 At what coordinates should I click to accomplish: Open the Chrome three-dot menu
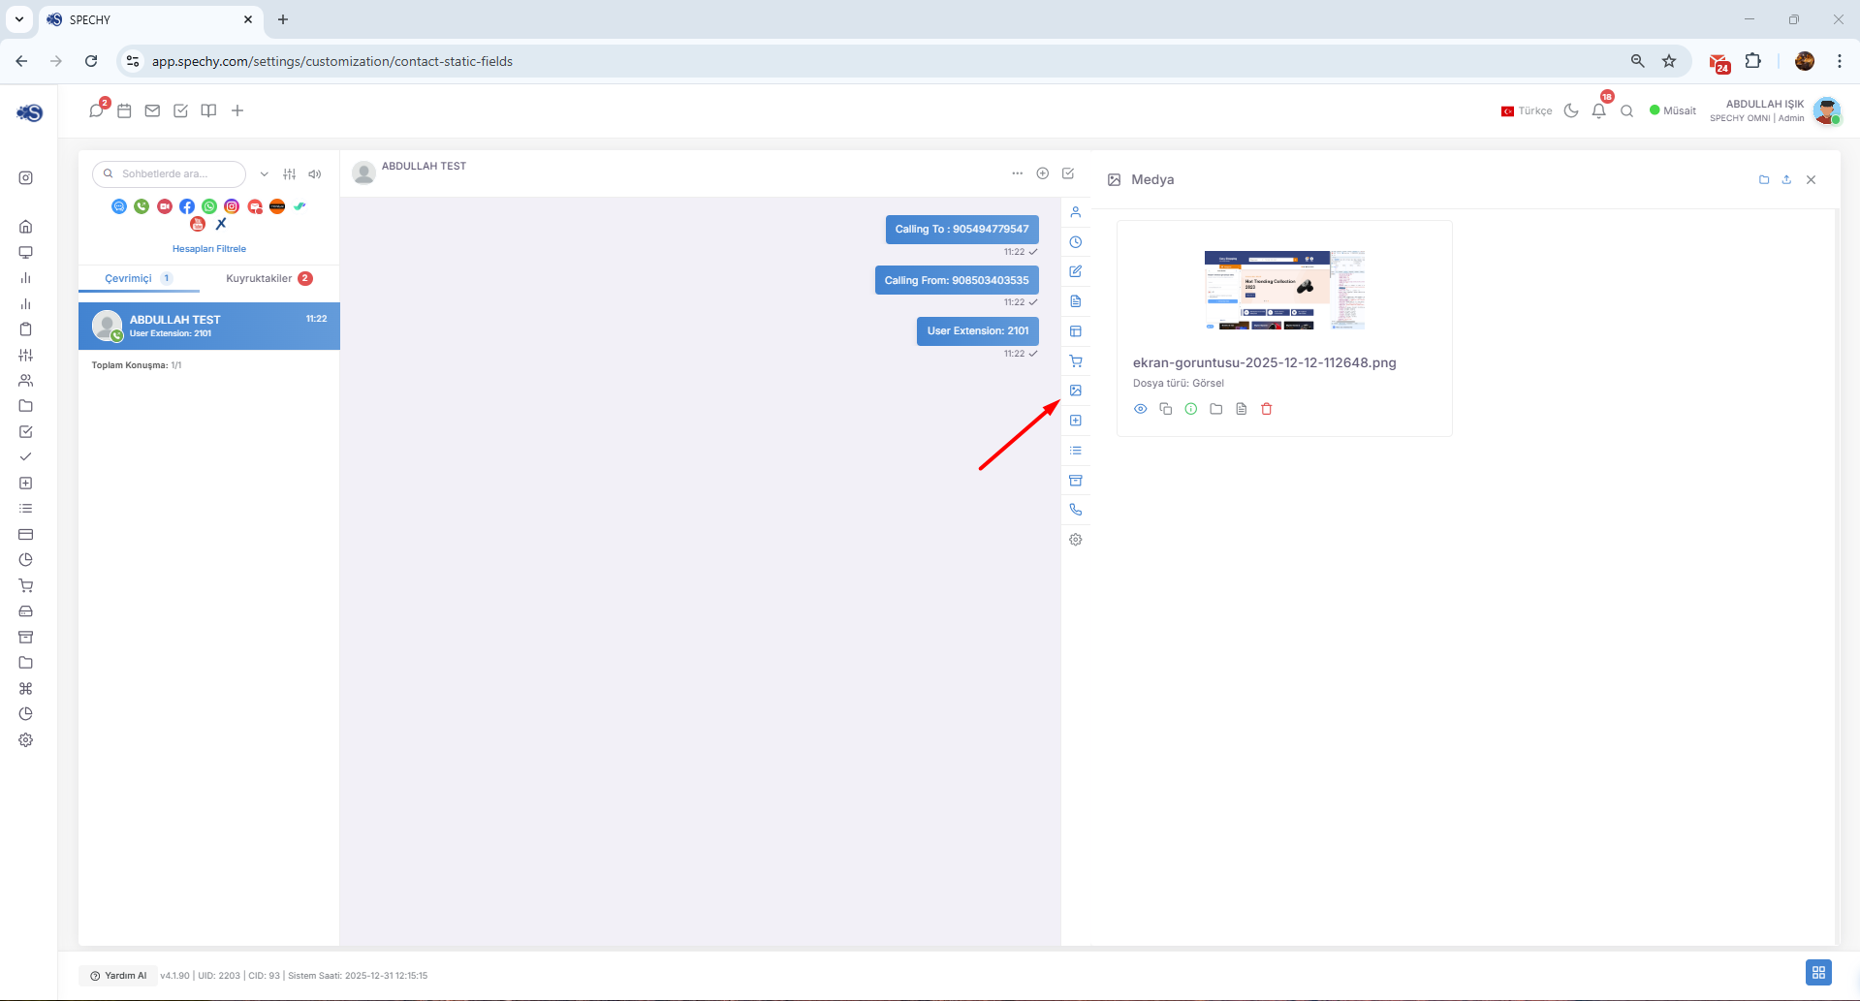pyautogui.click(x=1840, y=61)
